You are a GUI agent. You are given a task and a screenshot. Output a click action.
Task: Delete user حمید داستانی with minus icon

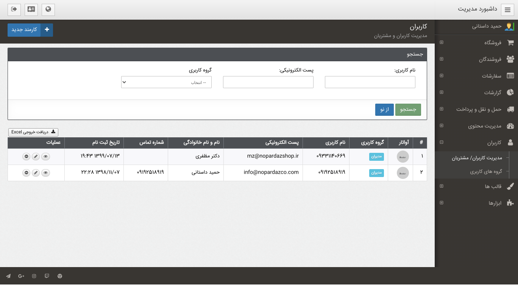tap(26, 173)
